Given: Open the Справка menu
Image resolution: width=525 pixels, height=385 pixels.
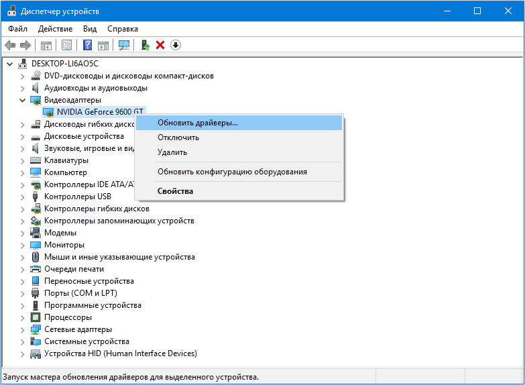Looking at the screenshot, I should point(122,29).
